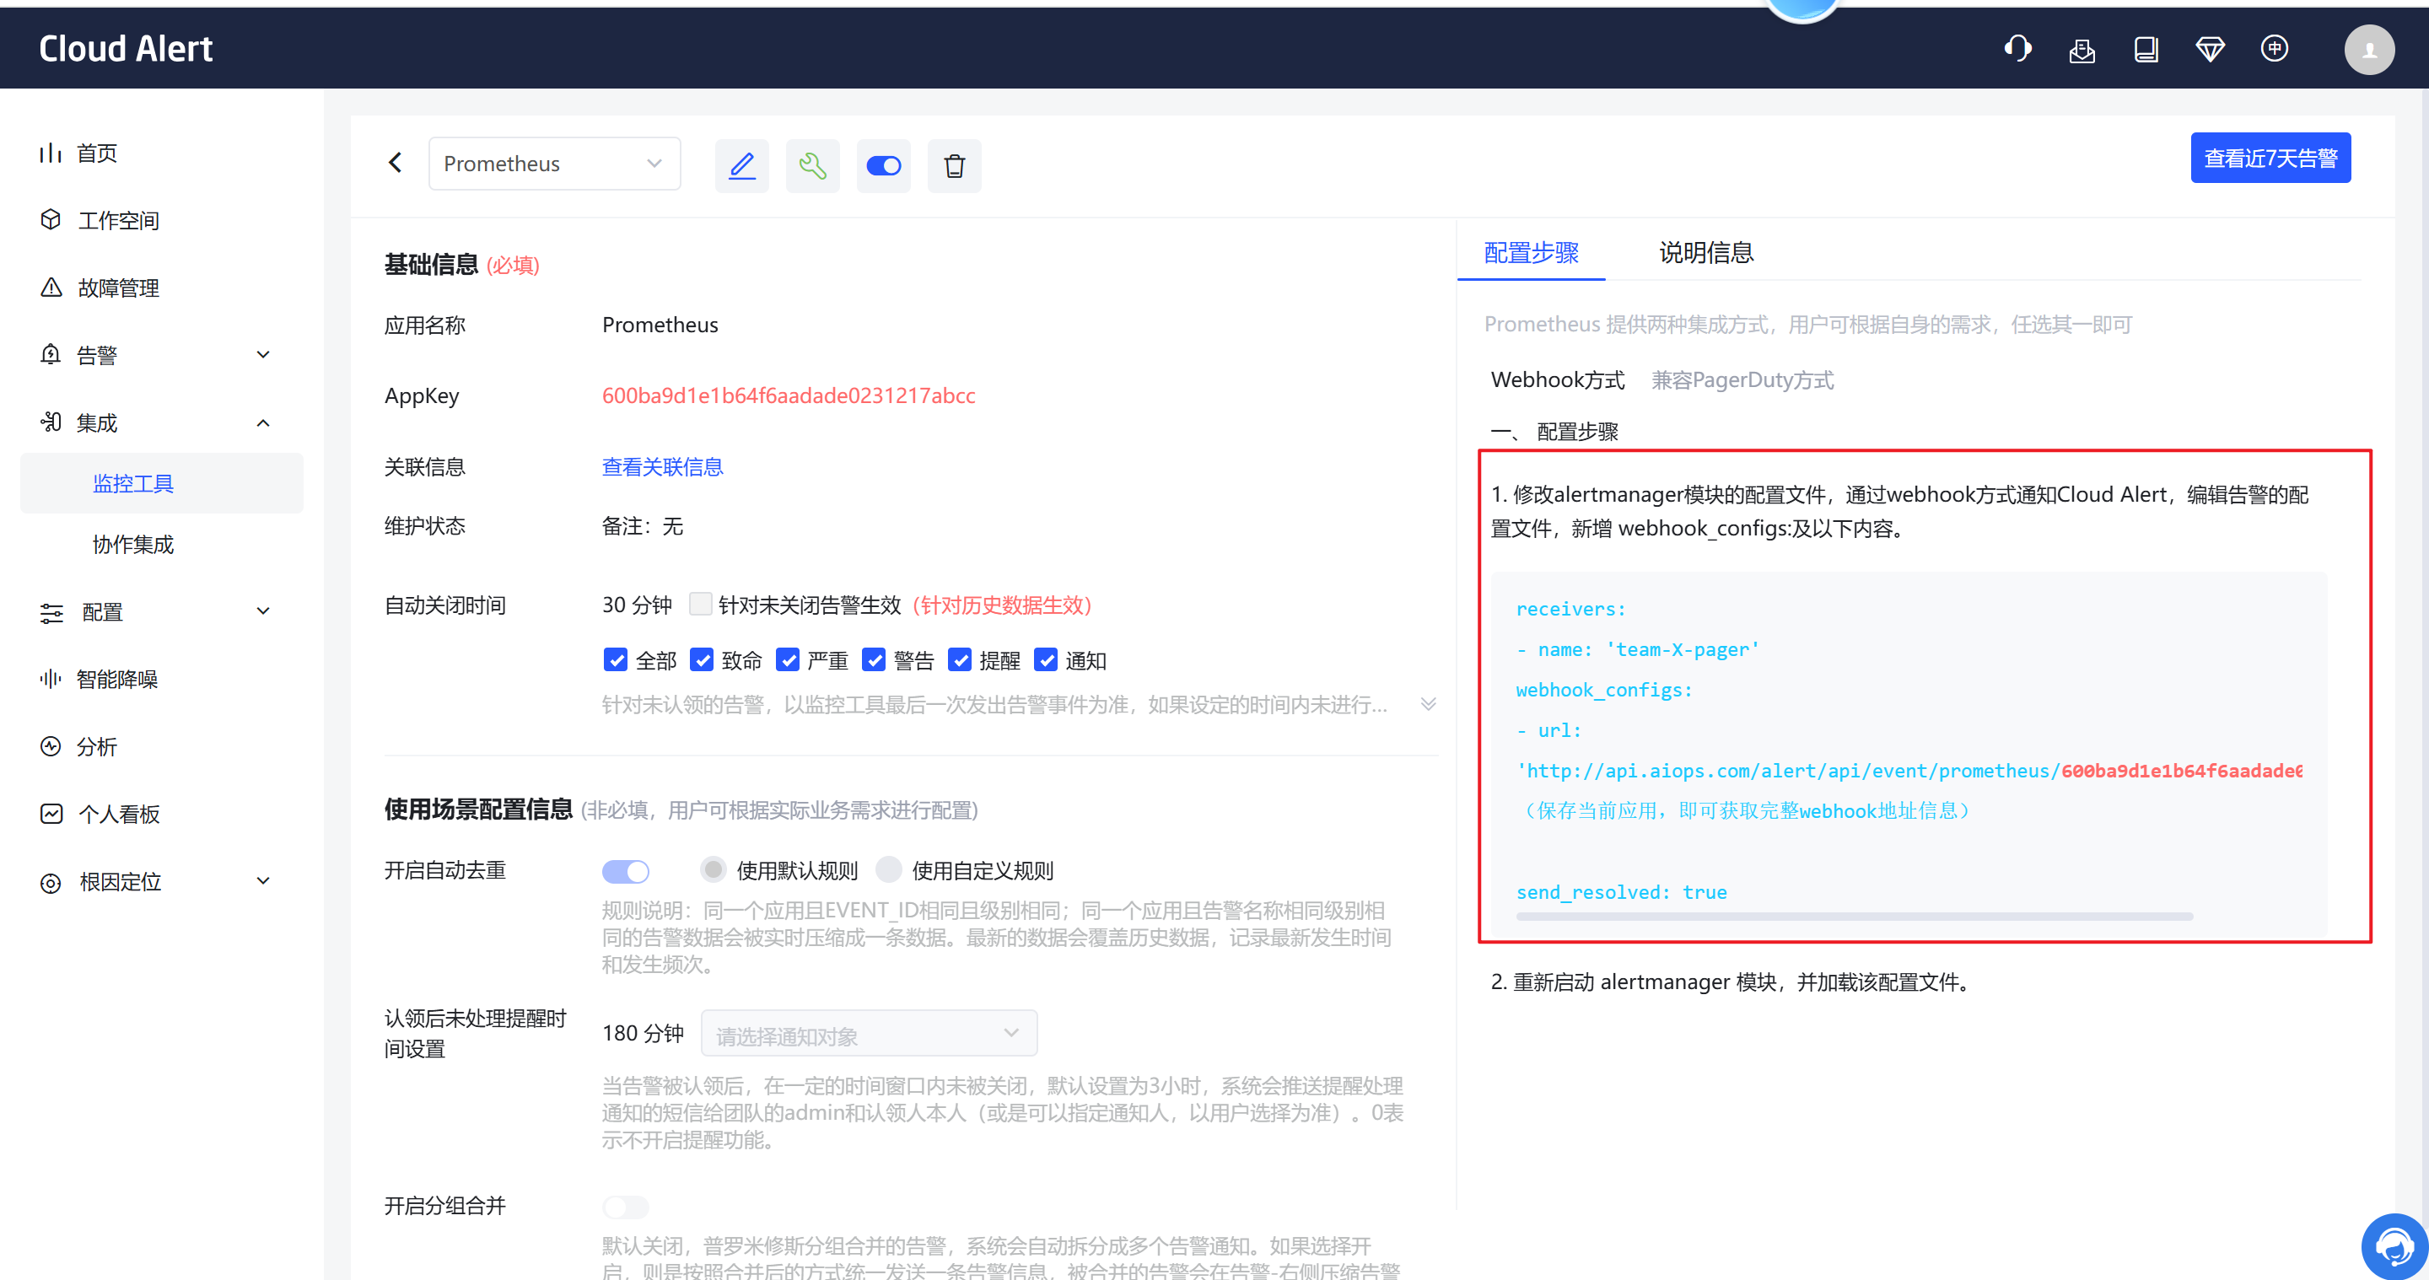Click the 工作空间 cube icon
Image resolution: width=2429 pixels, height=1280 pixels.
pos(51,219)
